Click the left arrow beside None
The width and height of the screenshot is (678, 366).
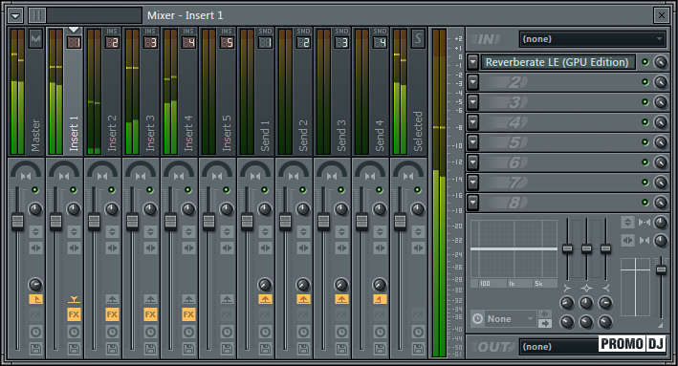point(545,314)
